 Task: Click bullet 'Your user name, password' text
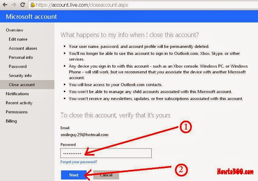tap(139, 47)
